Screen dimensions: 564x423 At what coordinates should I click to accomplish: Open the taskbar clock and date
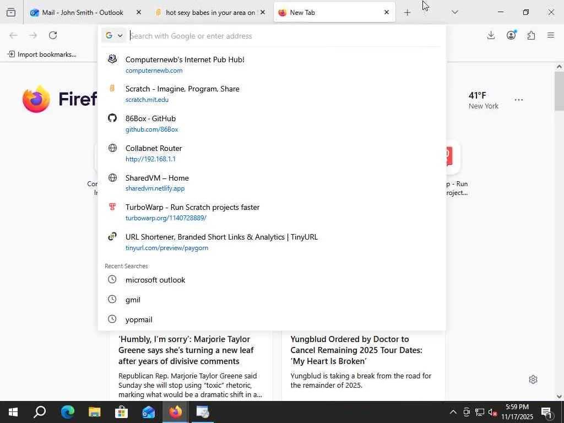click(x=517, y=412)
